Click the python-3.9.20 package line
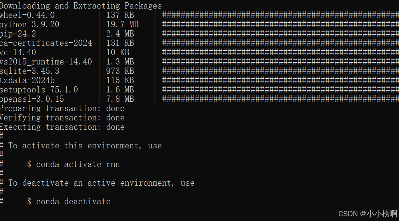The height and width of the screenshot is (221, 399). (x=30, y=24)
